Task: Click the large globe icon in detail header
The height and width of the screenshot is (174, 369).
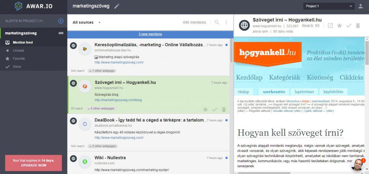Action: tap(244, 25)
